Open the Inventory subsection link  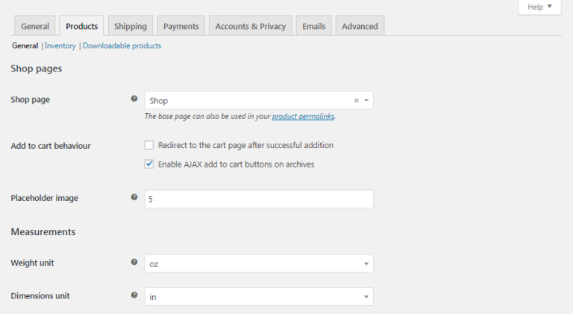coord(60,45)
